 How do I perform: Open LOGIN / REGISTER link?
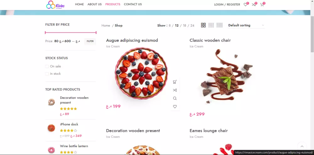pyautogui.click(x=227, y=5)
